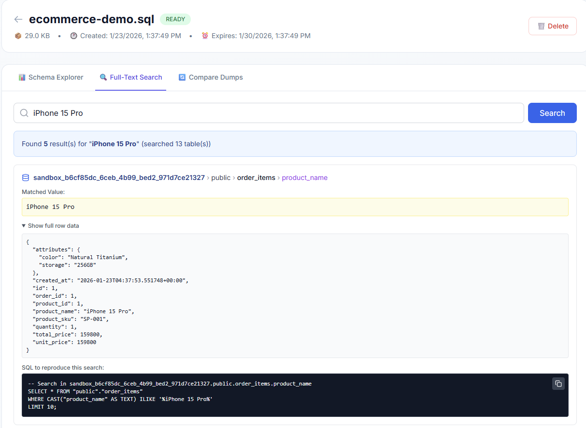Click the ecommerce-demo.sql title
The width and height of the screenshot is (586, 428).
point(92,19)
